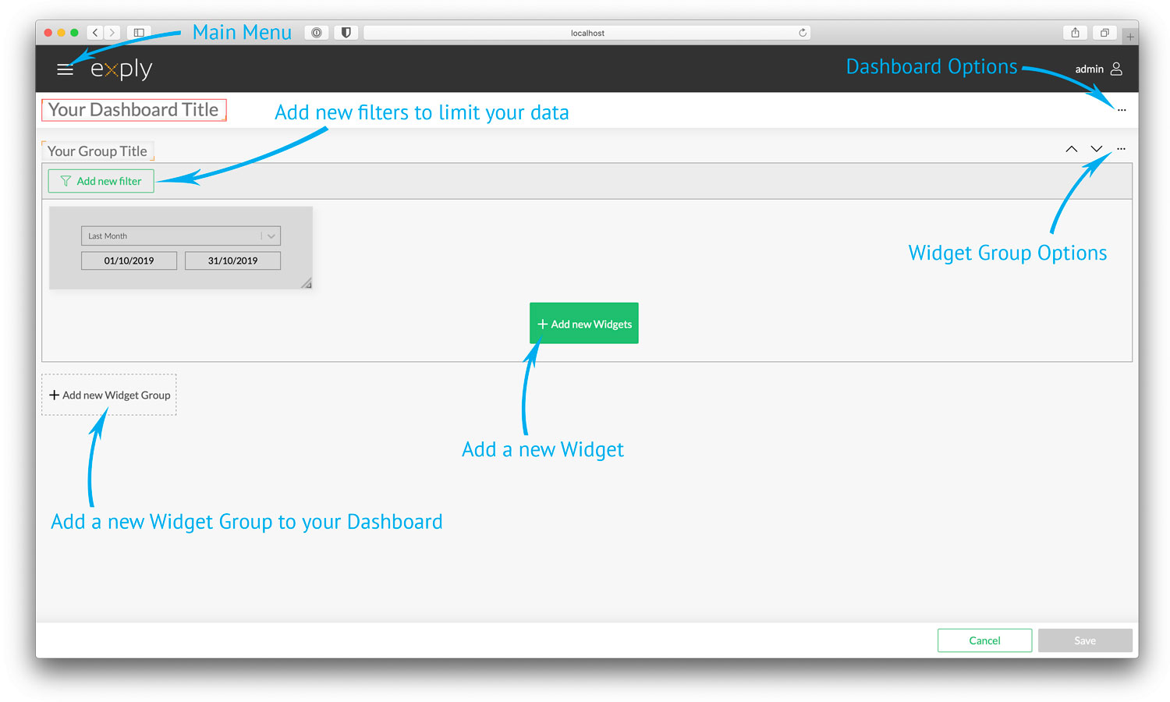Go forward with browser forward arrow
Image resolution: width=1170 pixels, height=702 pixels.
click(112, 33)
